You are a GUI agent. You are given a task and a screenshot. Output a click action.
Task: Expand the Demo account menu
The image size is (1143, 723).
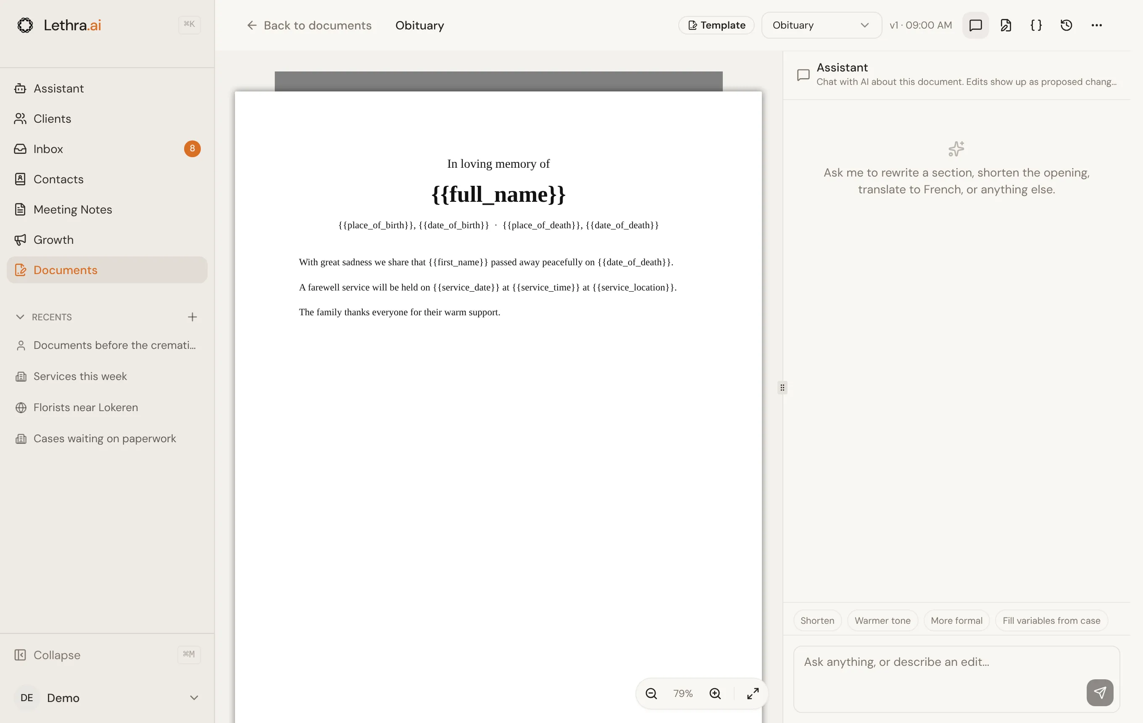(x=107, y=697)
